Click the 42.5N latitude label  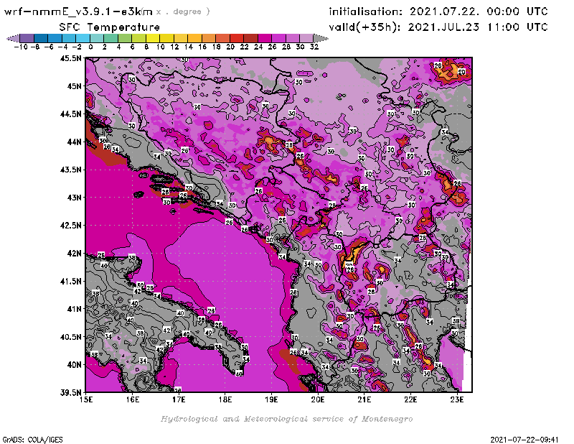point(70,225)
